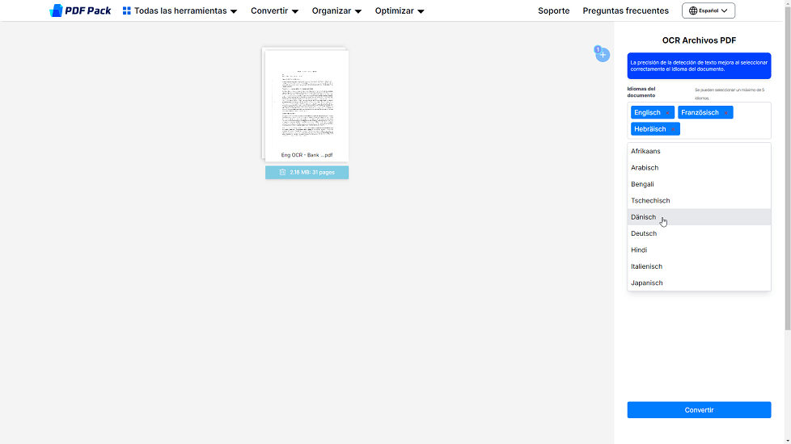Viewport: 791px width, 444px height.
Task: Remove the Französisch language tag
Action: pos(726,113)
